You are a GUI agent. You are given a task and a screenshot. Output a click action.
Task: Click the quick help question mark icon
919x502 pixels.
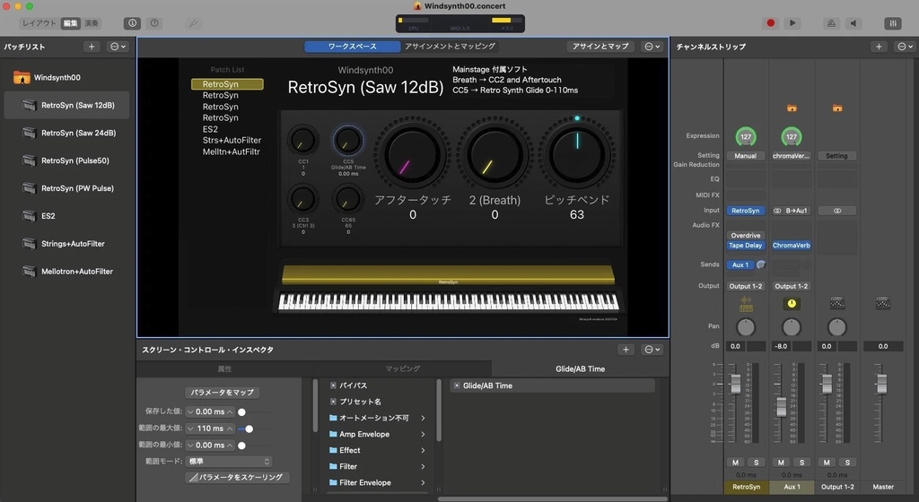tap(154, 22)
